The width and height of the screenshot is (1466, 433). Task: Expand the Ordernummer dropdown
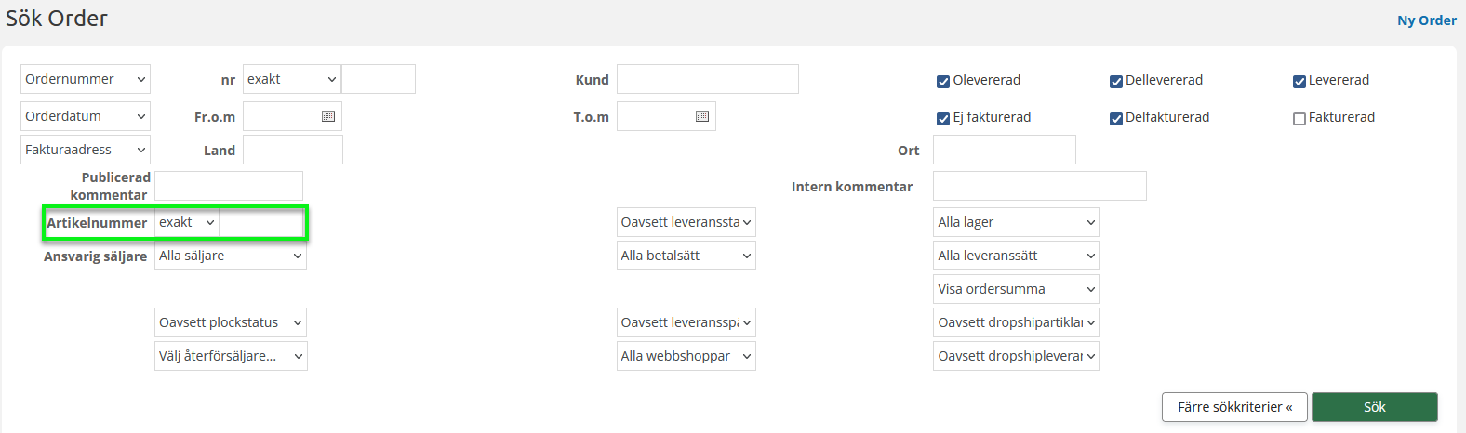click(85, 79)
